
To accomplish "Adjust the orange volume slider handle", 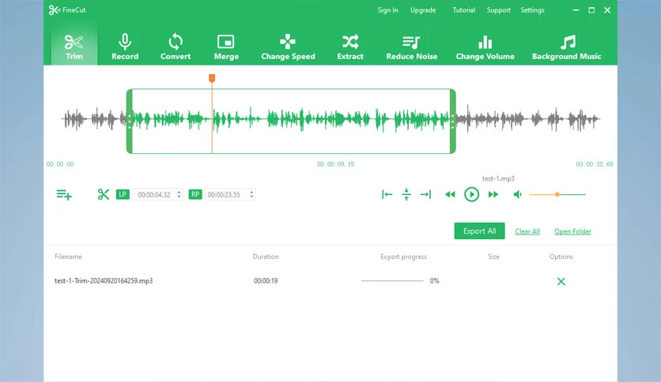I will pyautogui.click(x=557, y=194).
